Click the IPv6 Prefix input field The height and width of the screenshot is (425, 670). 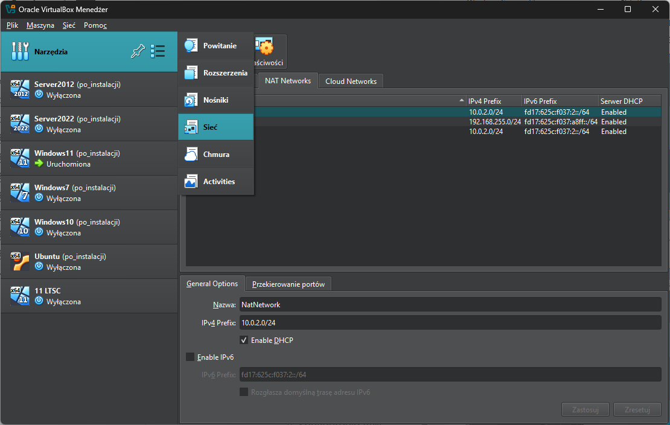pos(450,374)
